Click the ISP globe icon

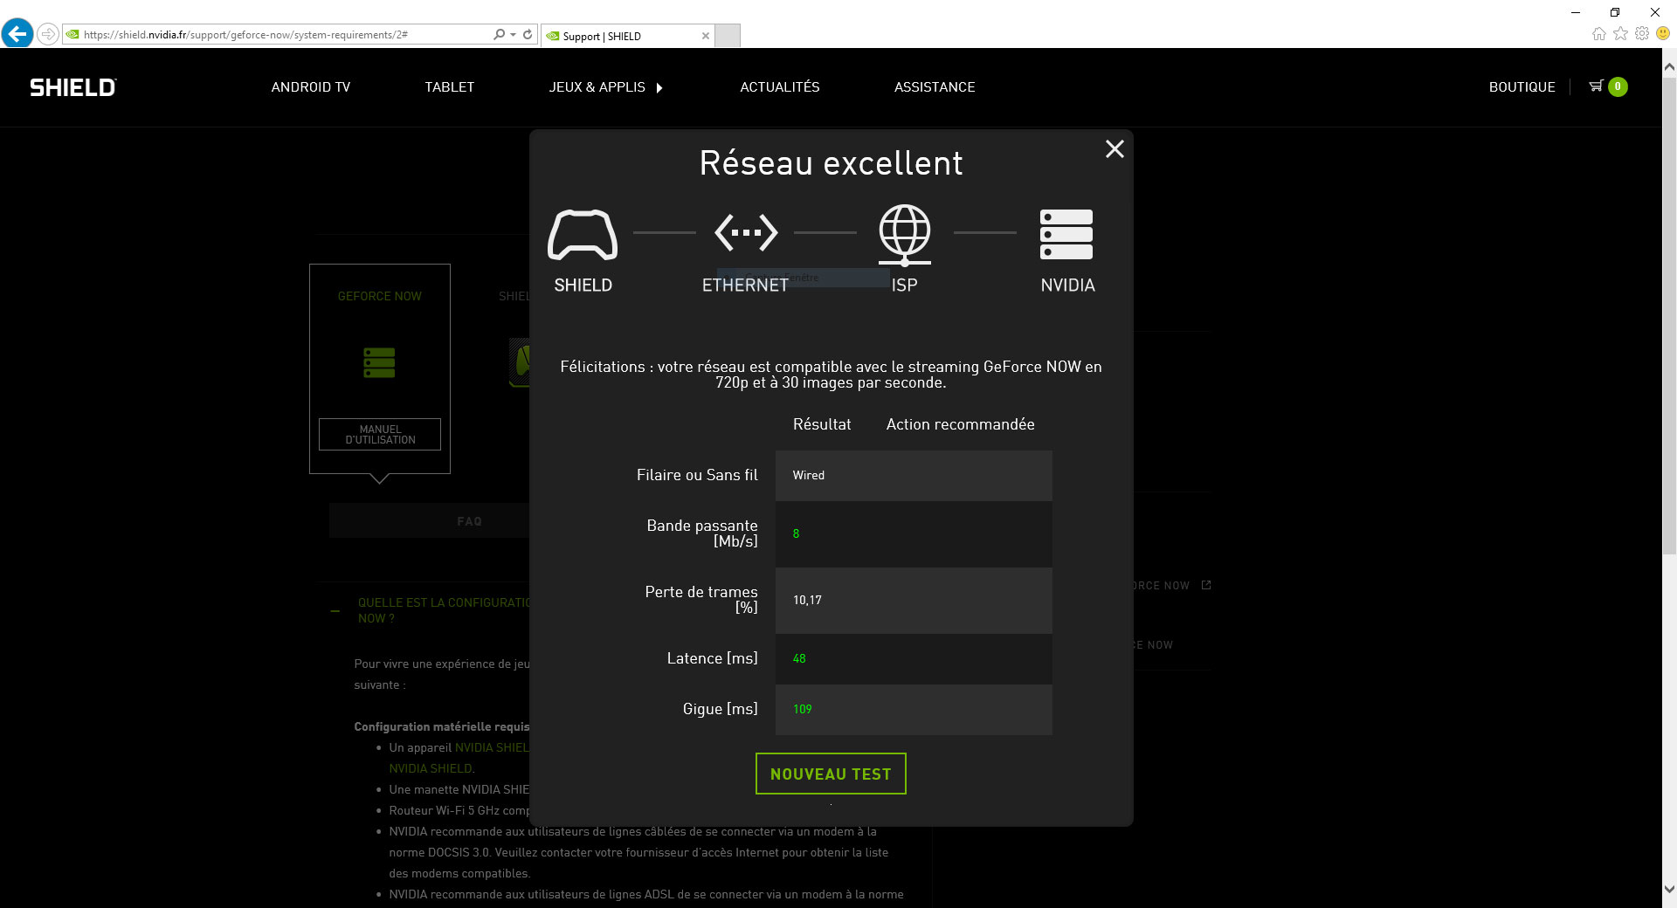[x=904, y=233]
